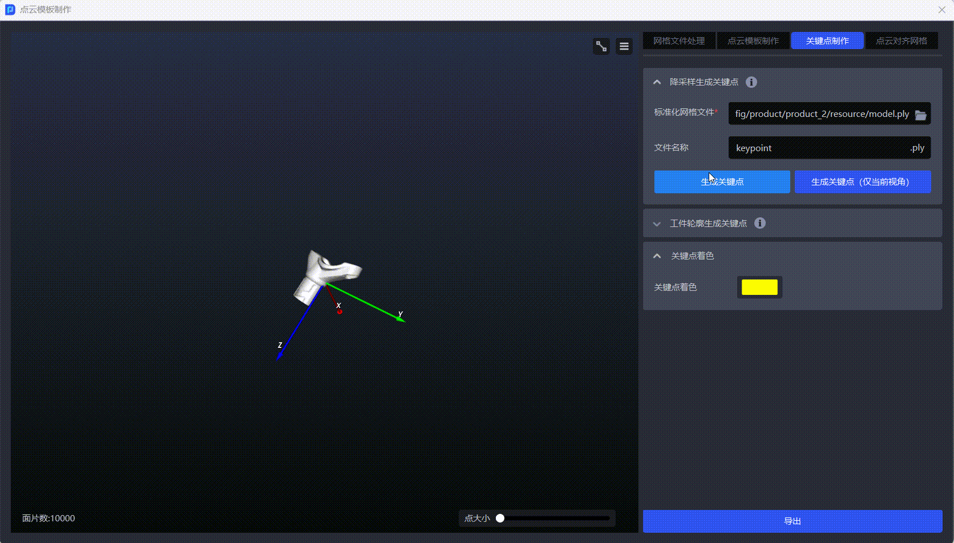Go to the 点云对齐网格 tab
Screen dimensions: 954x543
[902, 41]
